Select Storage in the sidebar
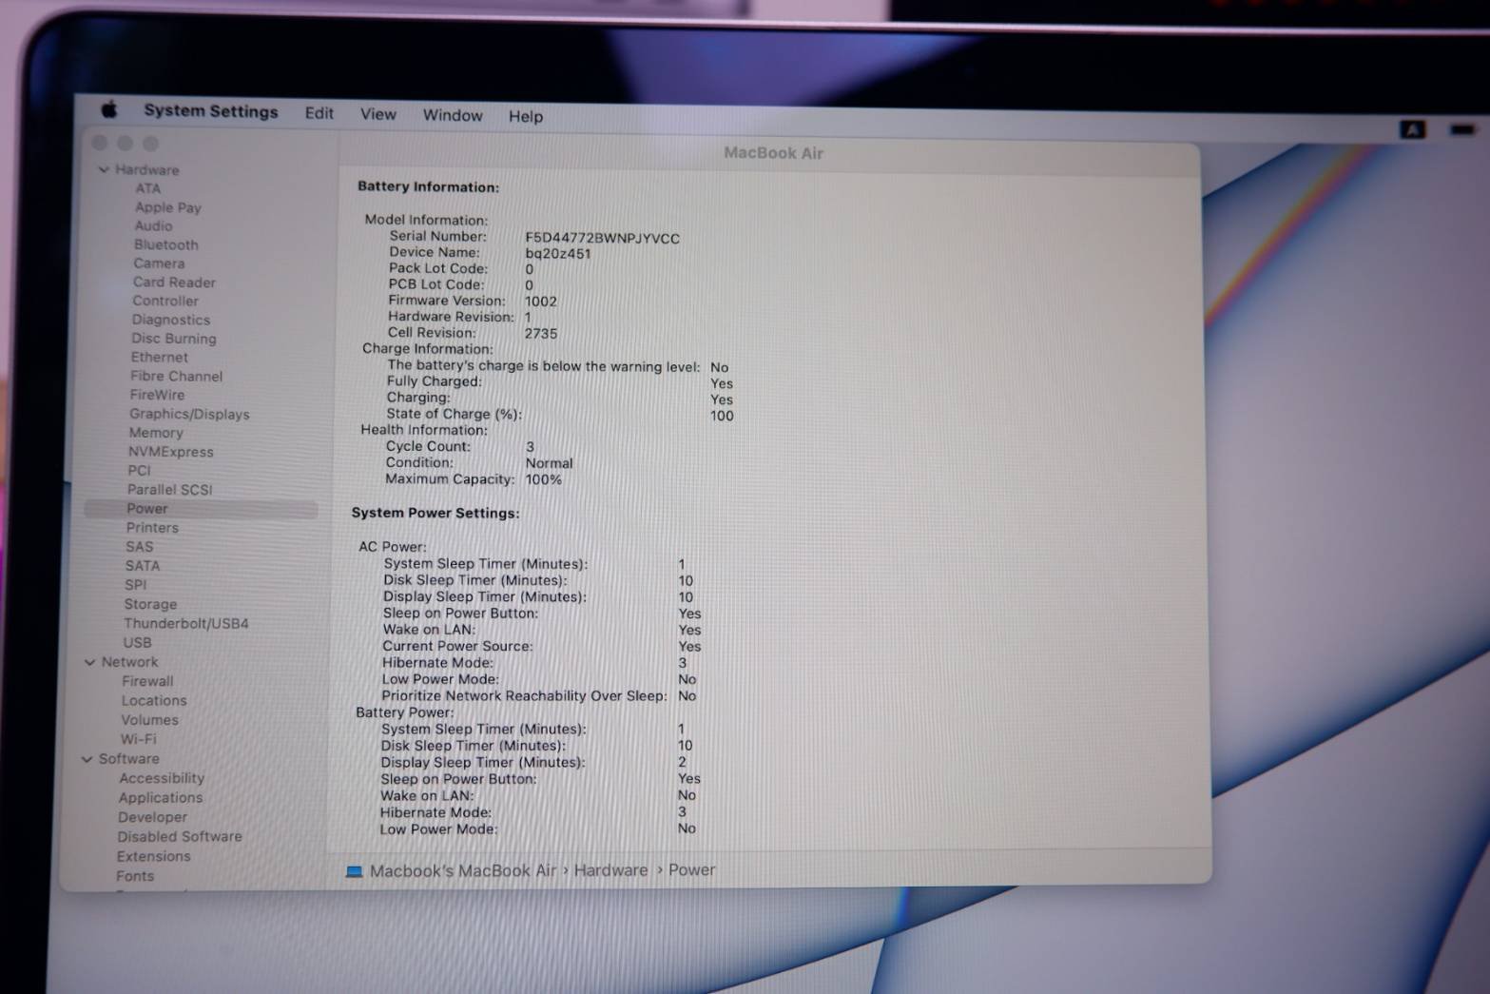 [x=150, y=604]
